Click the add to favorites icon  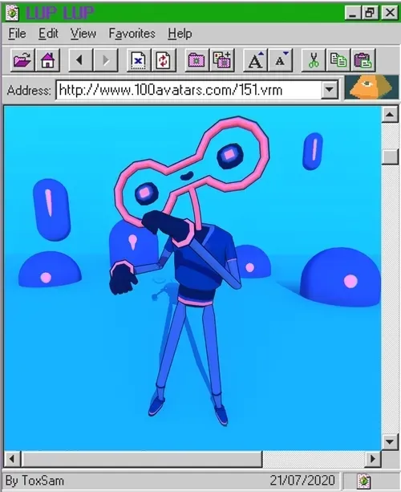click(222, 60)
